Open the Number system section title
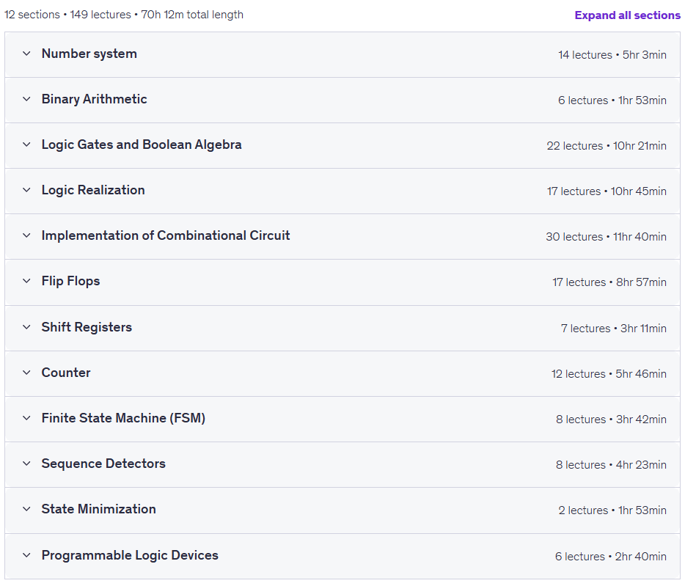 click(89, 54)
